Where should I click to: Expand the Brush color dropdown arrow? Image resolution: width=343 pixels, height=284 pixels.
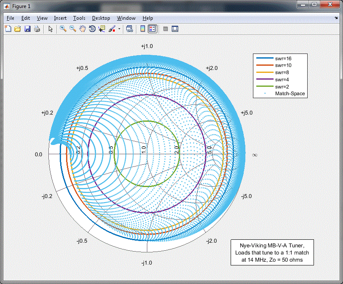120,29
